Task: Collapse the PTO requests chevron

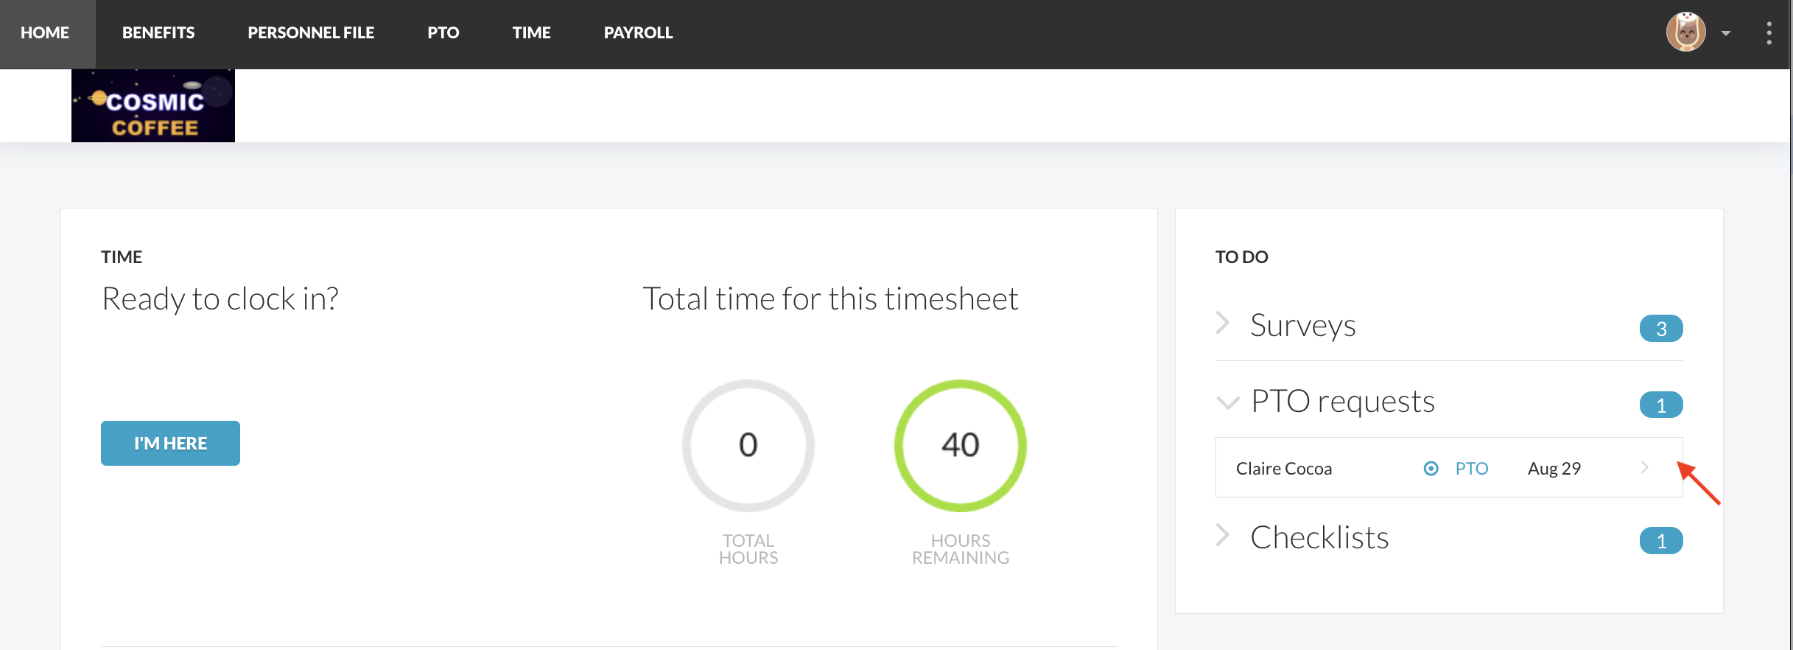Action: coord(1228,402)
